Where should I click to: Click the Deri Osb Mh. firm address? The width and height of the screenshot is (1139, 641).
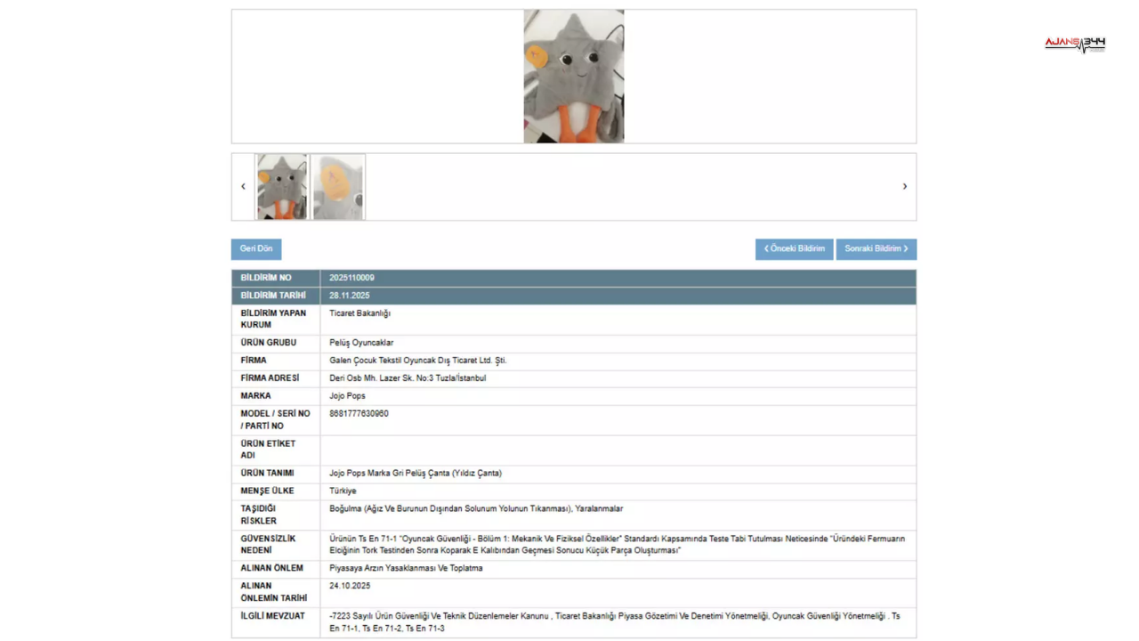point(407,378)
